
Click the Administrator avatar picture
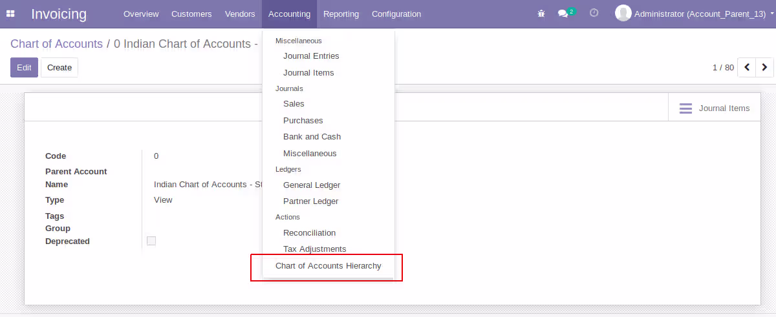coord(623,13)
